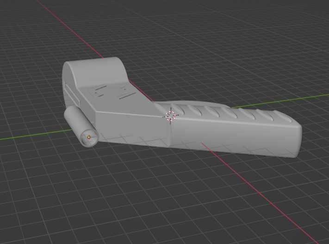
Task: Click the grip ridge nearest the 3D cursor
Action: click(x=178, y=109)
